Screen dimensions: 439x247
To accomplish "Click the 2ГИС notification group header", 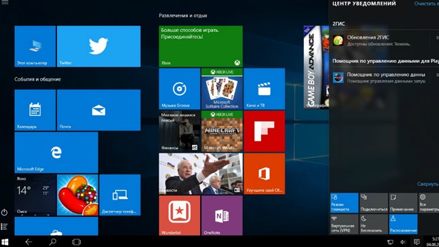I will click(339, 24).
